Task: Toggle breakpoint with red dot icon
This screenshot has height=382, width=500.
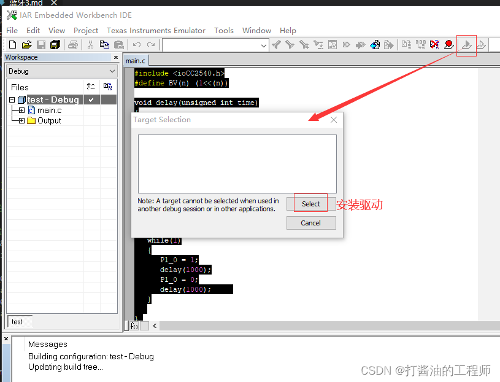Action: click(x=448, y=45)
